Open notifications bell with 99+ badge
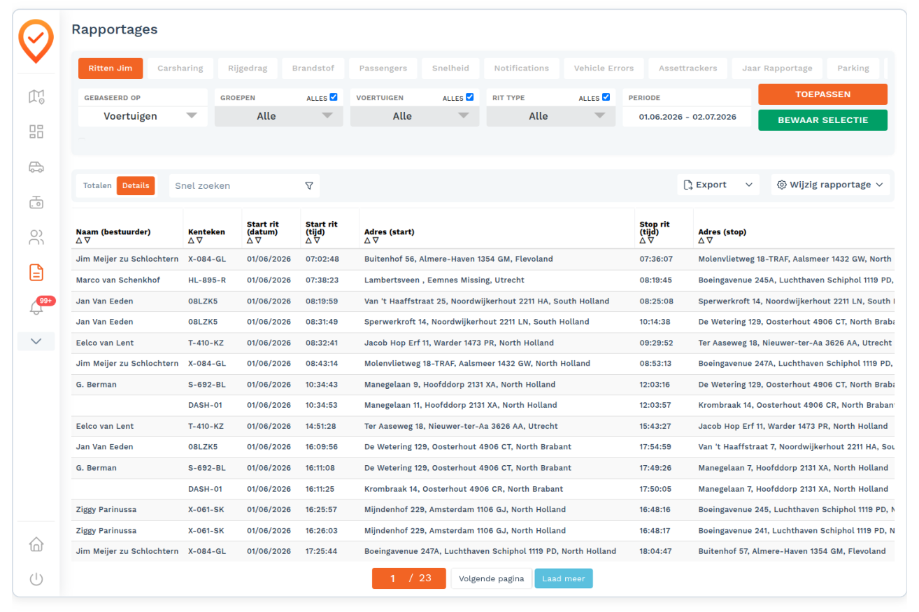The height and width of the screenshot is (612, 919). point(36,307)
